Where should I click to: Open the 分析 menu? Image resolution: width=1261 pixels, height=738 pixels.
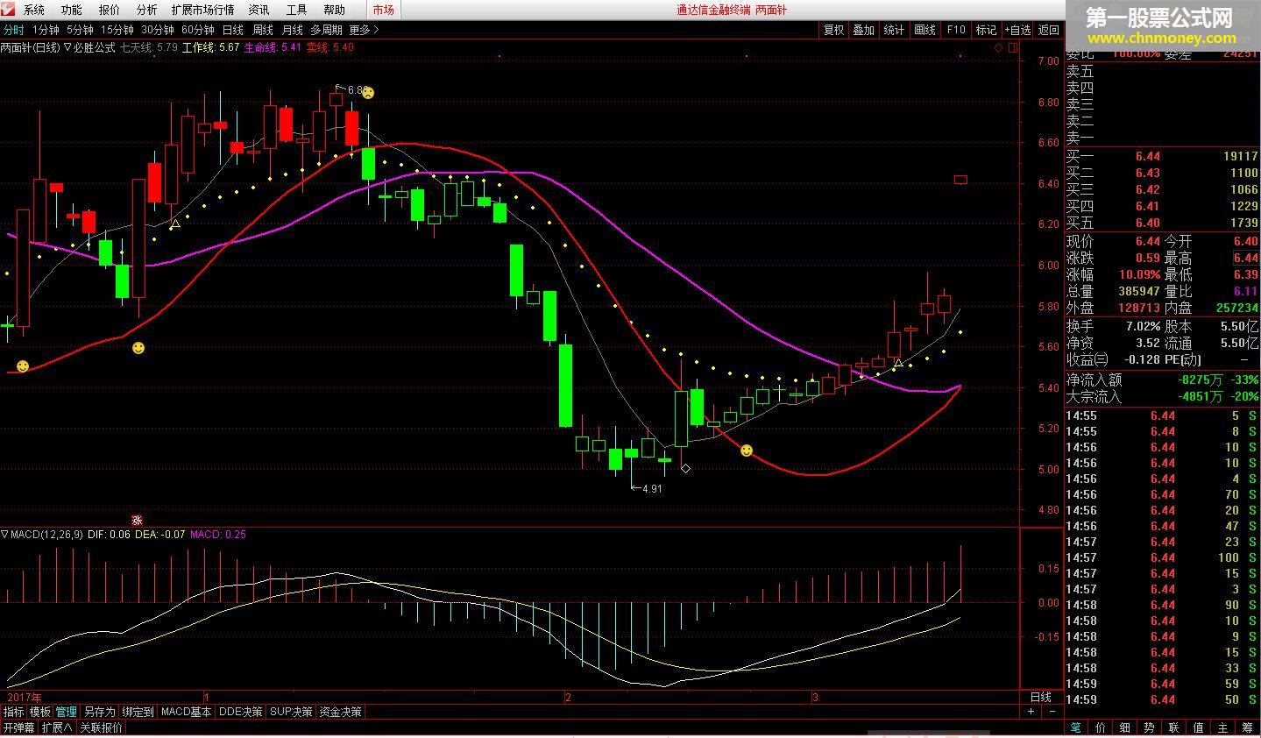[147, 10]
